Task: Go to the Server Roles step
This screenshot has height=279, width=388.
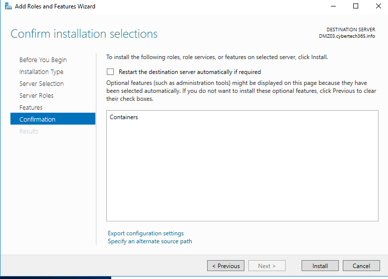Action: pyautogui.click(x=36, y=95)
